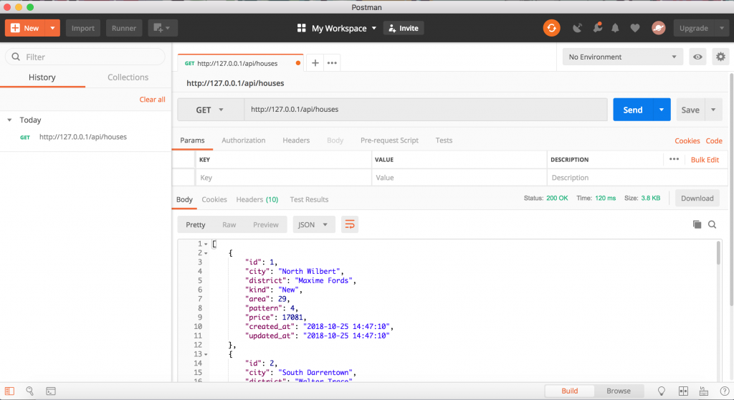Open My Workspace dropdown
Screen dimensions: 734x400
pyautogui.click(x=343, y=28)
